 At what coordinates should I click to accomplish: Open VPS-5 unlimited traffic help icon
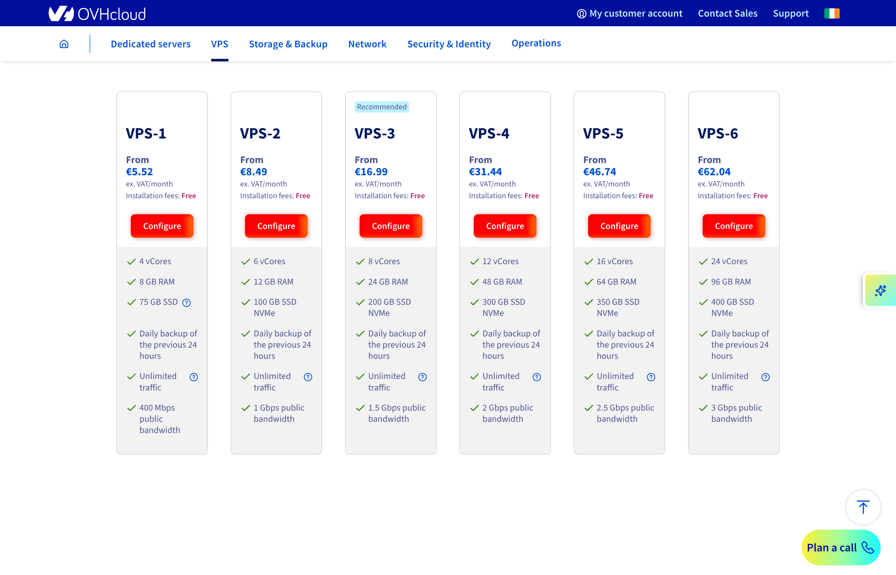tap(651, 377)
